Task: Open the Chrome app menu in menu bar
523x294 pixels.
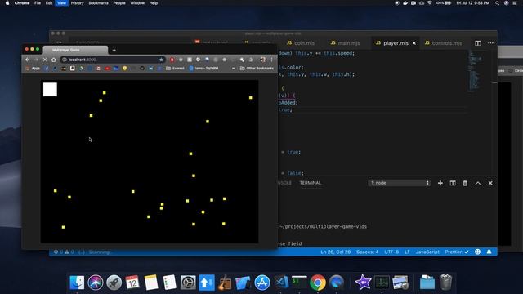Action: click(22, 3)
